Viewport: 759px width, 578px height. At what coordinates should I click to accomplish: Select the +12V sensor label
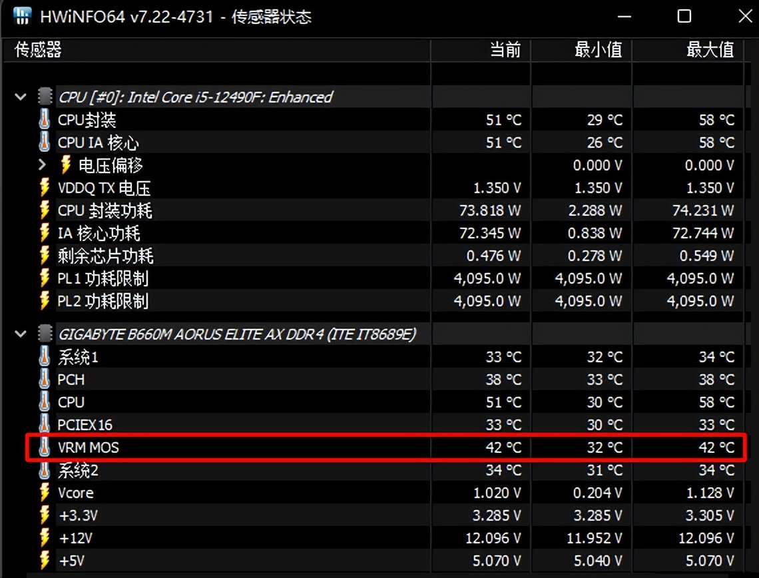tap(75, 538)
